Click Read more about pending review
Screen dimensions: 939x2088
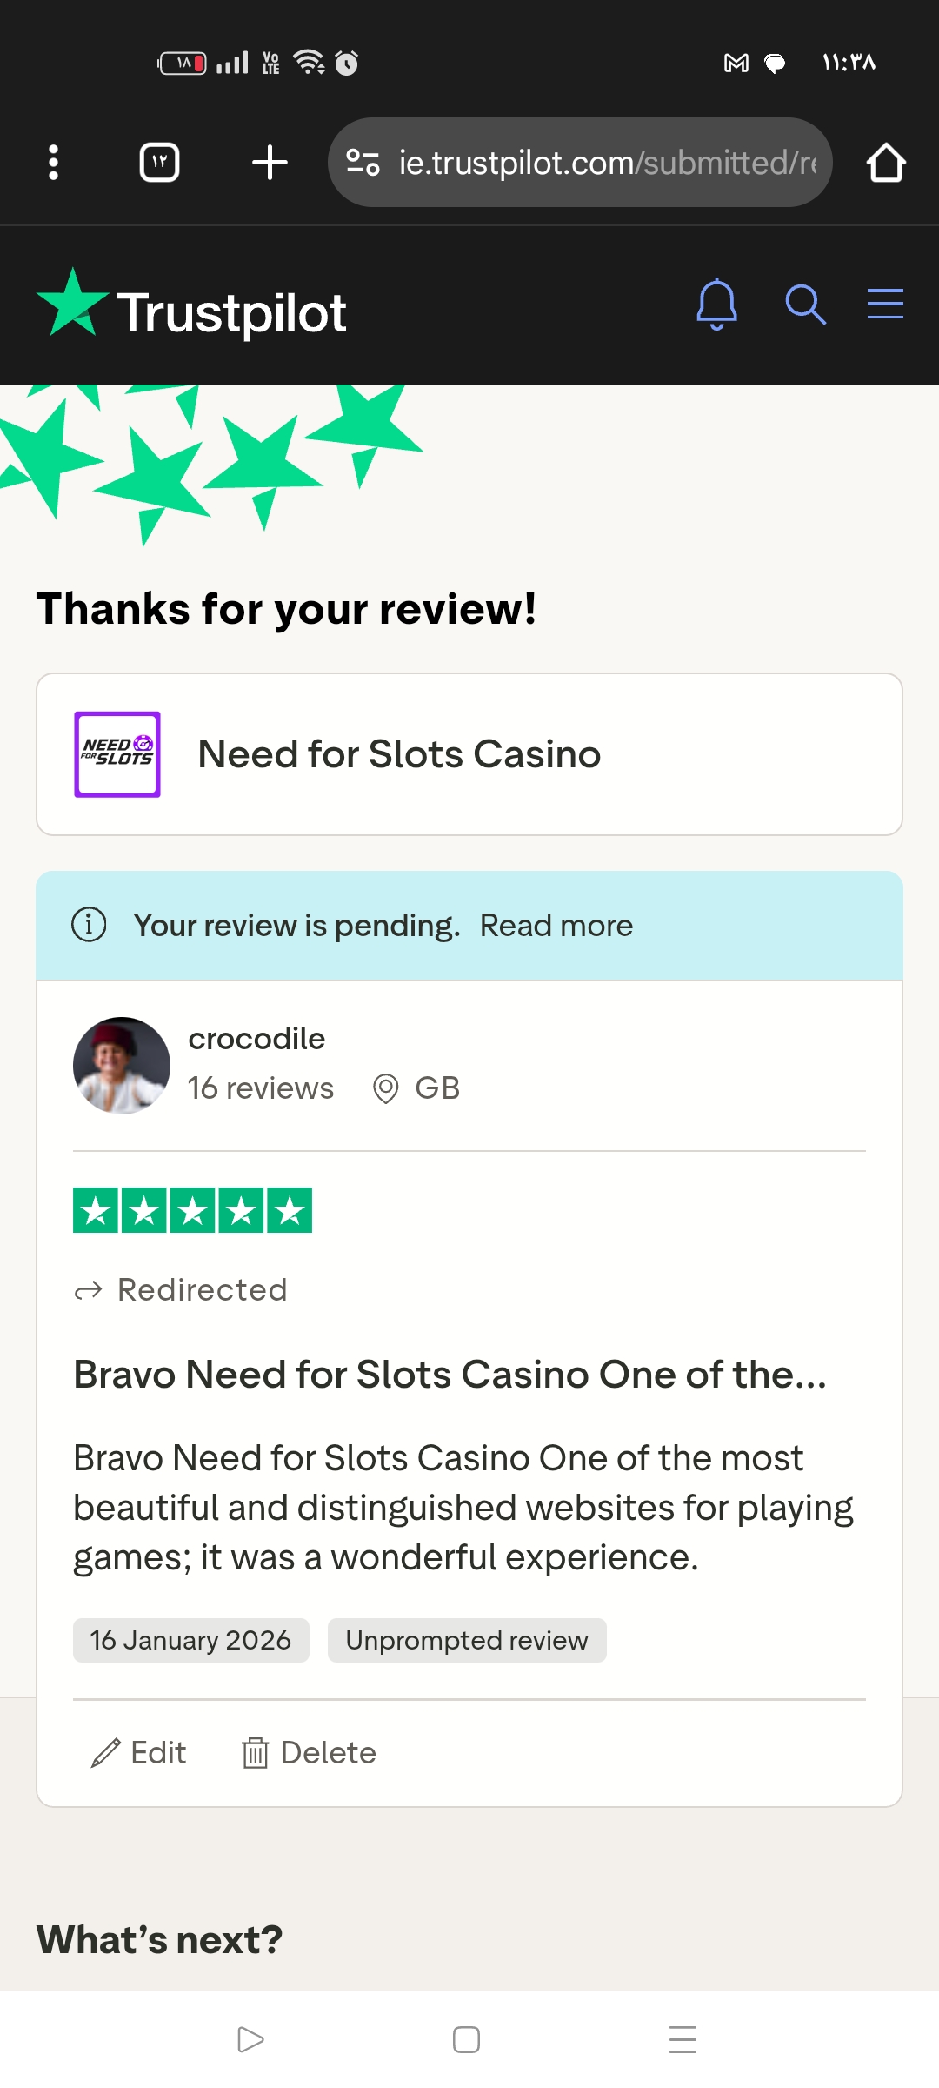pos(556,926)
